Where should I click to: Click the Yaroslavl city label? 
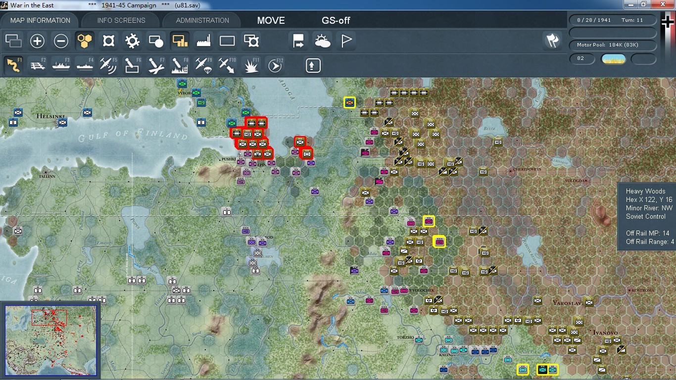tap(568, 302)
